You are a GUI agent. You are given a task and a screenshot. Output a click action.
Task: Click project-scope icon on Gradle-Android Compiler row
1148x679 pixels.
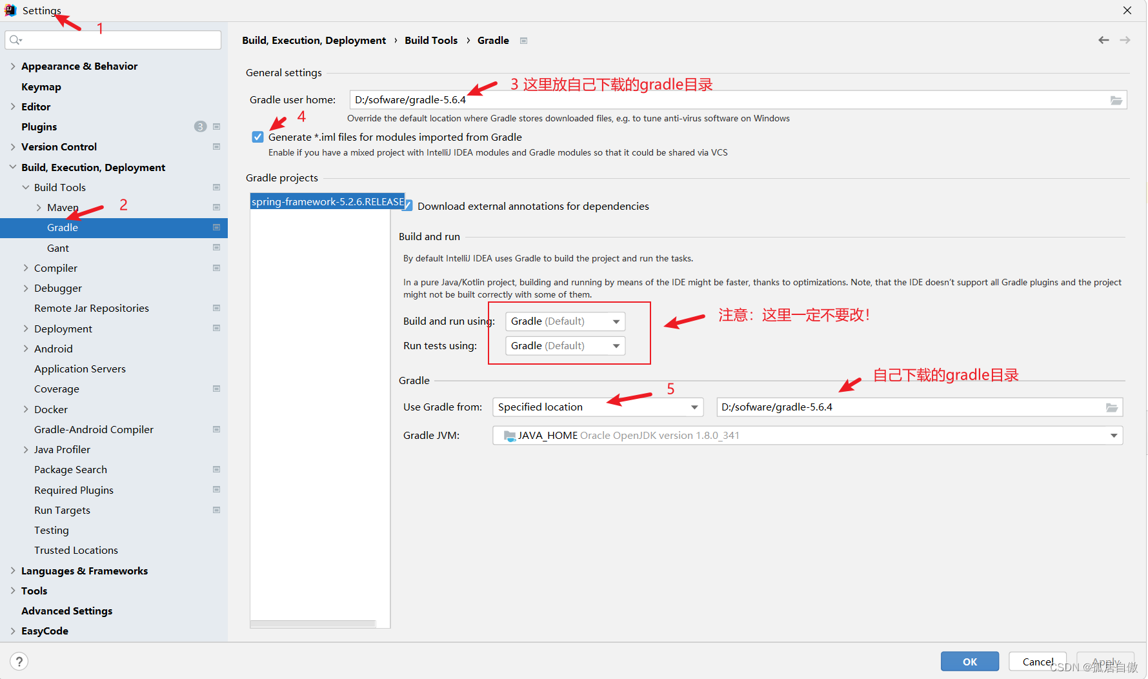tap(217, 429)
